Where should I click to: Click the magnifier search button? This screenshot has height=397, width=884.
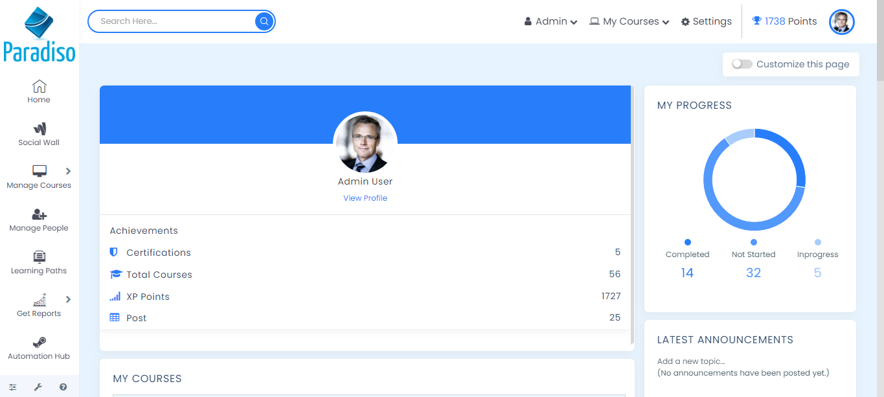(264, 21)
